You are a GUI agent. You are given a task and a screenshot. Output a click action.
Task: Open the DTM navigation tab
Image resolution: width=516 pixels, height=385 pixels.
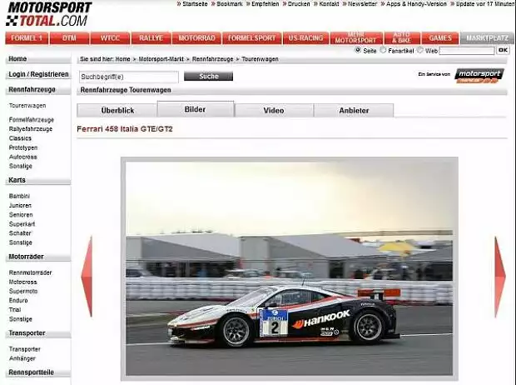coord(69,38)
